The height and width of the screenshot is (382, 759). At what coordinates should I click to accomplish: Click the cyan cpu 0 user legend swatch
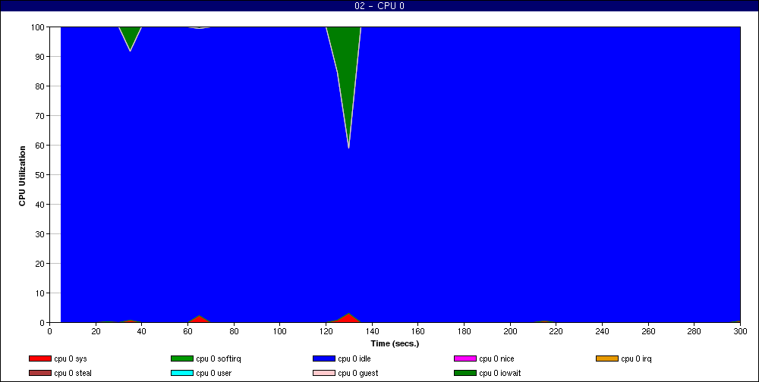(182, 373)
